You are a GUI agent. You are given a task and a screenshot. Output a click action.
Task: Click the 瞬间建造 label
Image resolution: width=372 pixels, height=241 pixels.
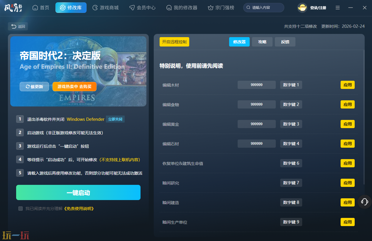click(171, 203)
